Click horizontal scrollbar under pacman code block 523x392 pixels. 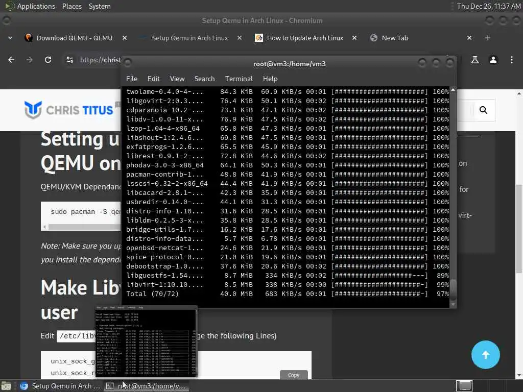pyautogui.click(x=84, y=227)
